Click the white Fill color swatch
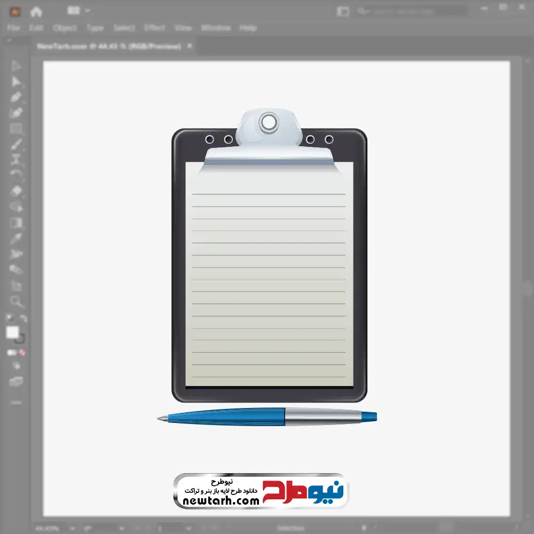 (x=12, y=332)
